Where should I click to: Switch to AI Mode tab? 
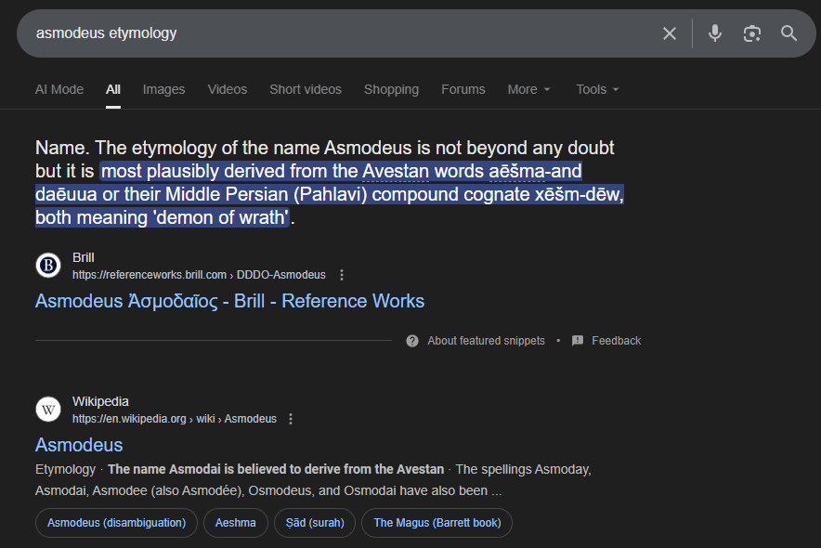[59, 89]
